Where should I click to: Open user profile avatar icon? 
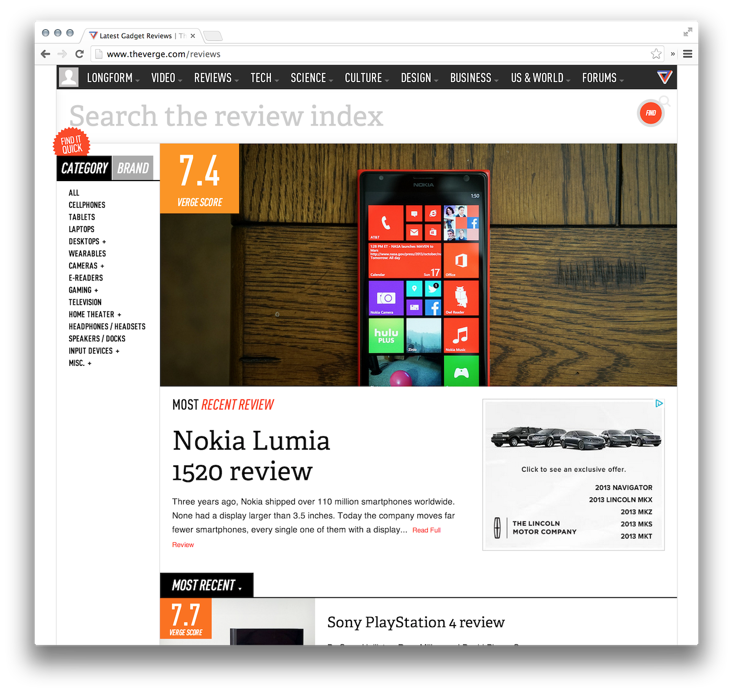click(x=69, y=77)
